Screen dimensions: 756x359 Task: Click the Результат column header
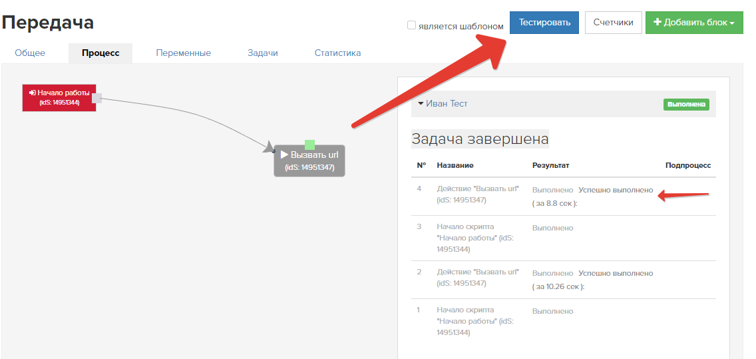[550, 165]
